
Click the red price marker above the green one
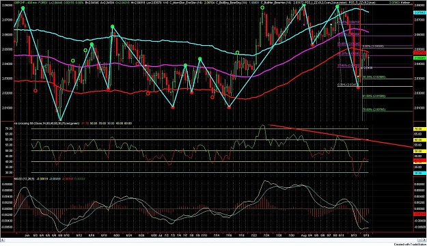click(420, 53)
